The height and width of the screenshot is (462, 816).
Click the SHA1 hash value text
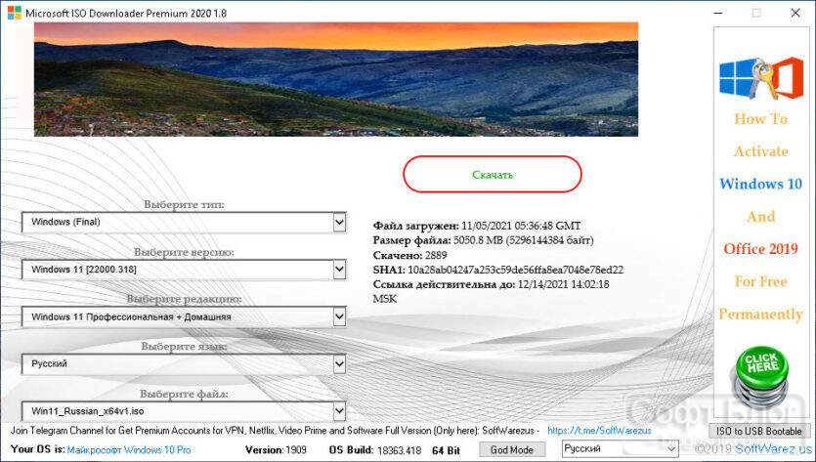tap(515, 270)
